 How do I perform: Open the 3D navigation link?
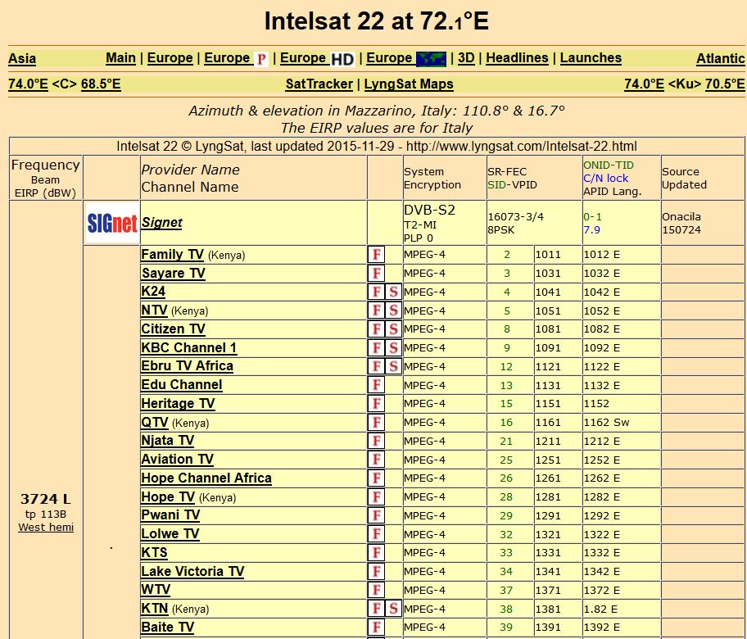466,58
